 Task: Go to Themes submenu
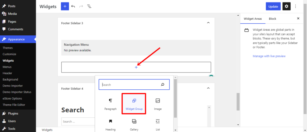pyautogui.click(x=8, y=48)
